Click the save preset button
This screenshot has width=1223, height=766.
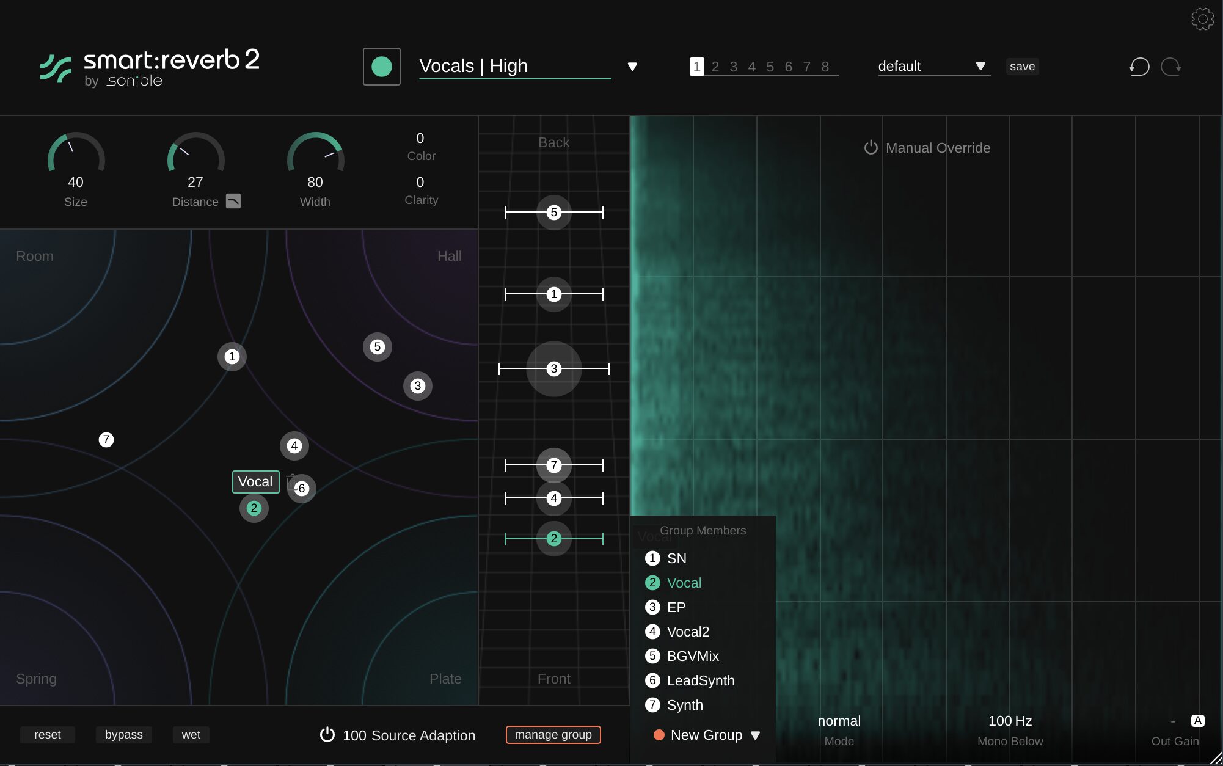1022,66
